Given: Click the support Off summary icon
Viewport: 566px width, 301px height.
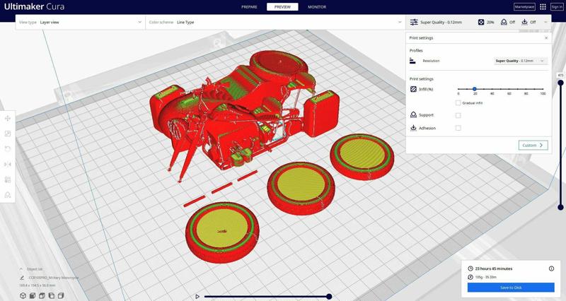Looking at the screenshot, I should click(504, 23).
